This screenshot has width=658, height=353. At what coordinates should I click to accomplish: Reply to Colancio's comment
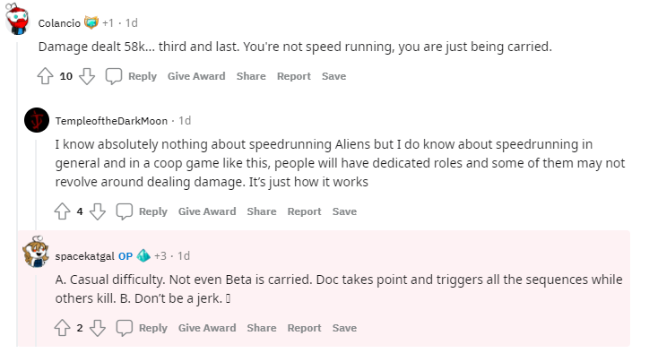[143, 76]
